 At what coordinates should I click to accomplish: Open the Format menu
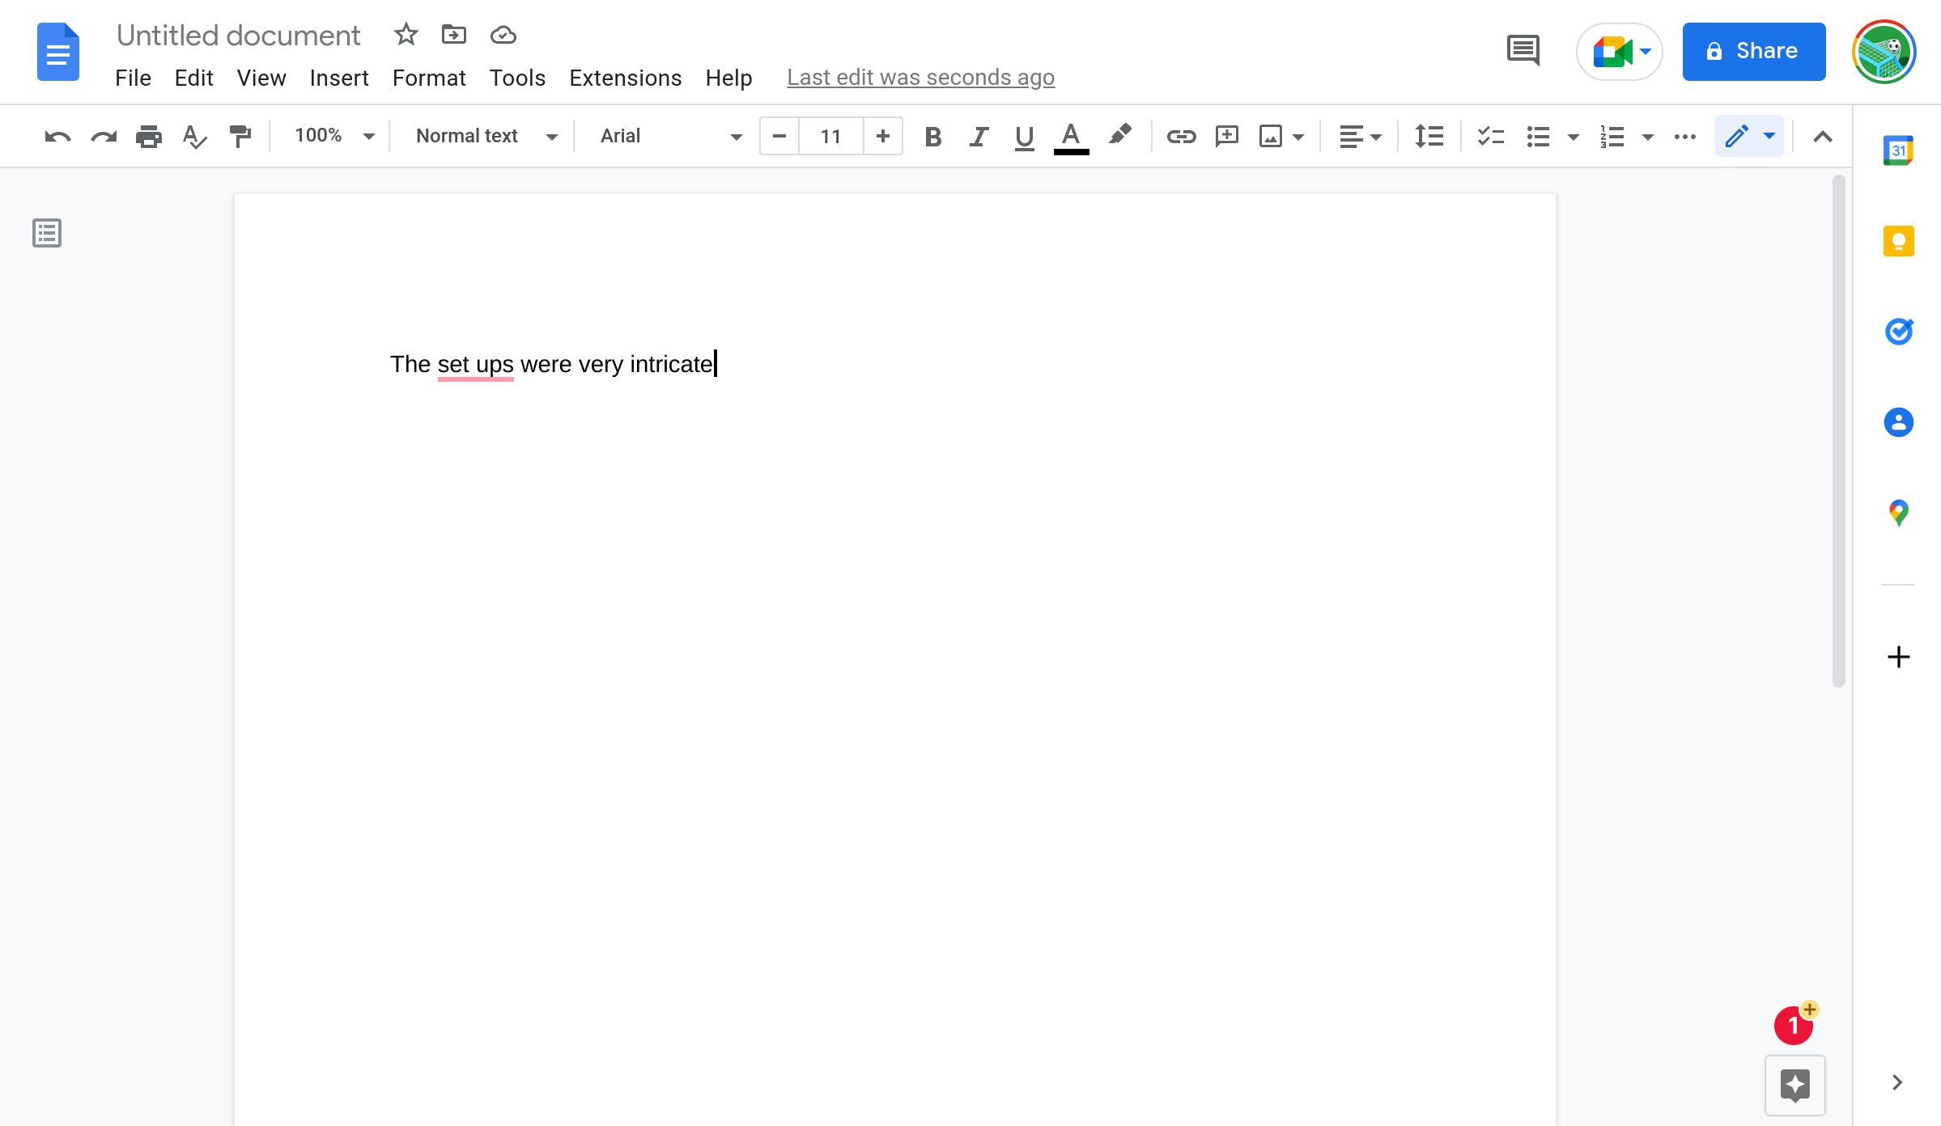(x=429, y=76)
